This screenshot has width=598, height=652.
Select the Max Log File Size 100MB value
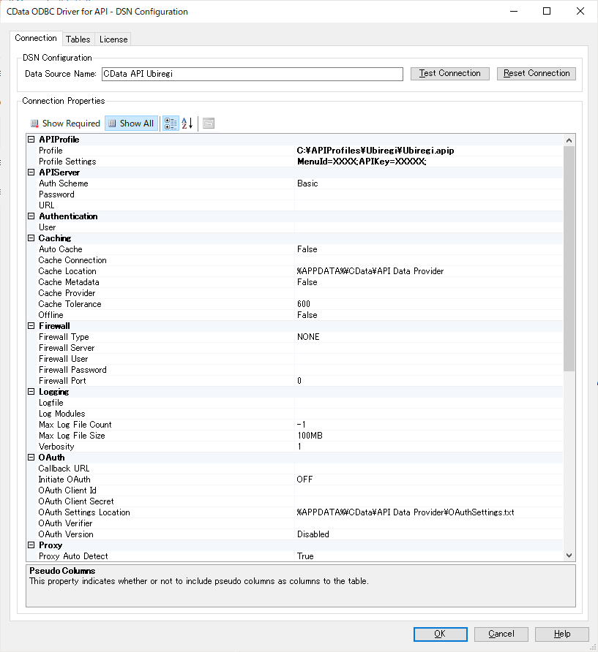click(x=310, y=436)
